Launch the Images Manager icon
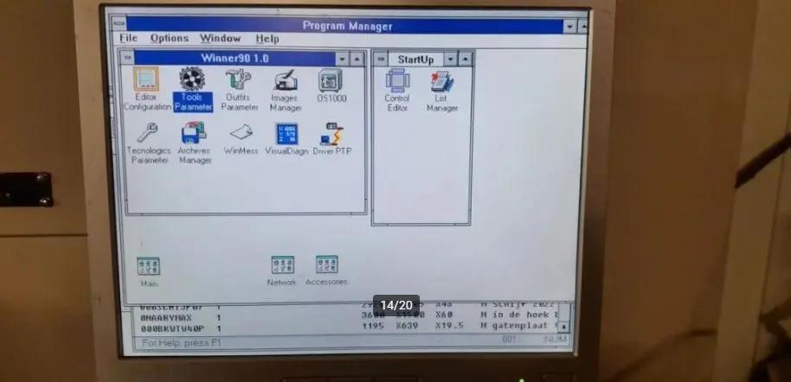Viewport: 791px width, 382px height. [x=285, y=81]
